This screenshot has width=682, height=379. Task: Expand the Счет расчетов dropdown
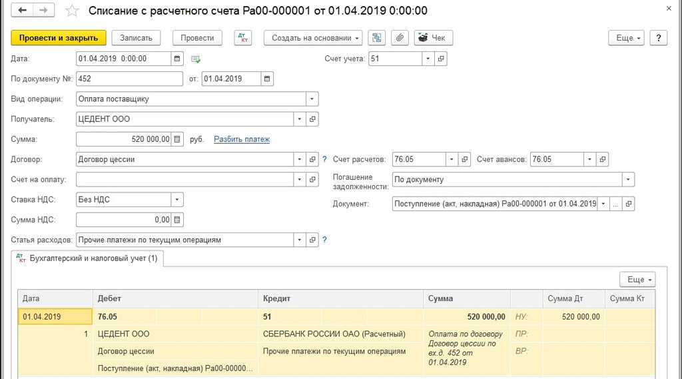(x=452, y=159)
